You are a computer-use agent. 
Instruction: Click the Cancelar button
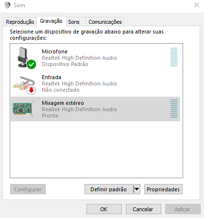pos(143,209)
